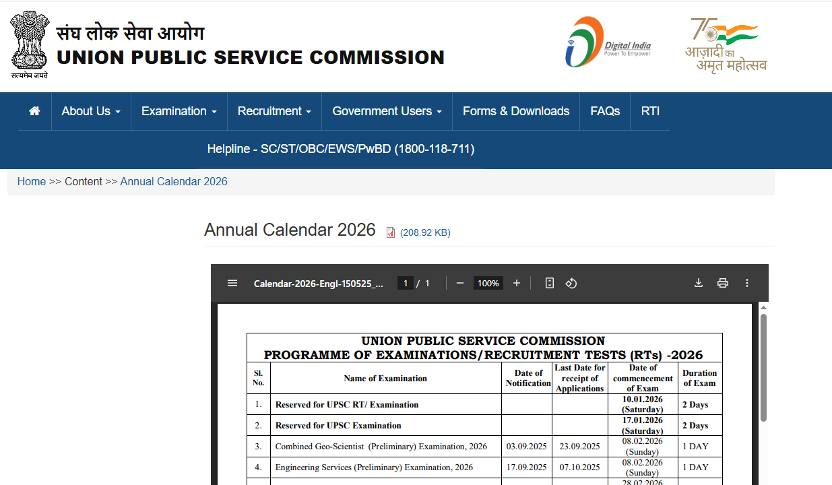Rotate the PDF counterclockwise
The image size is (832, 485).
571,283
